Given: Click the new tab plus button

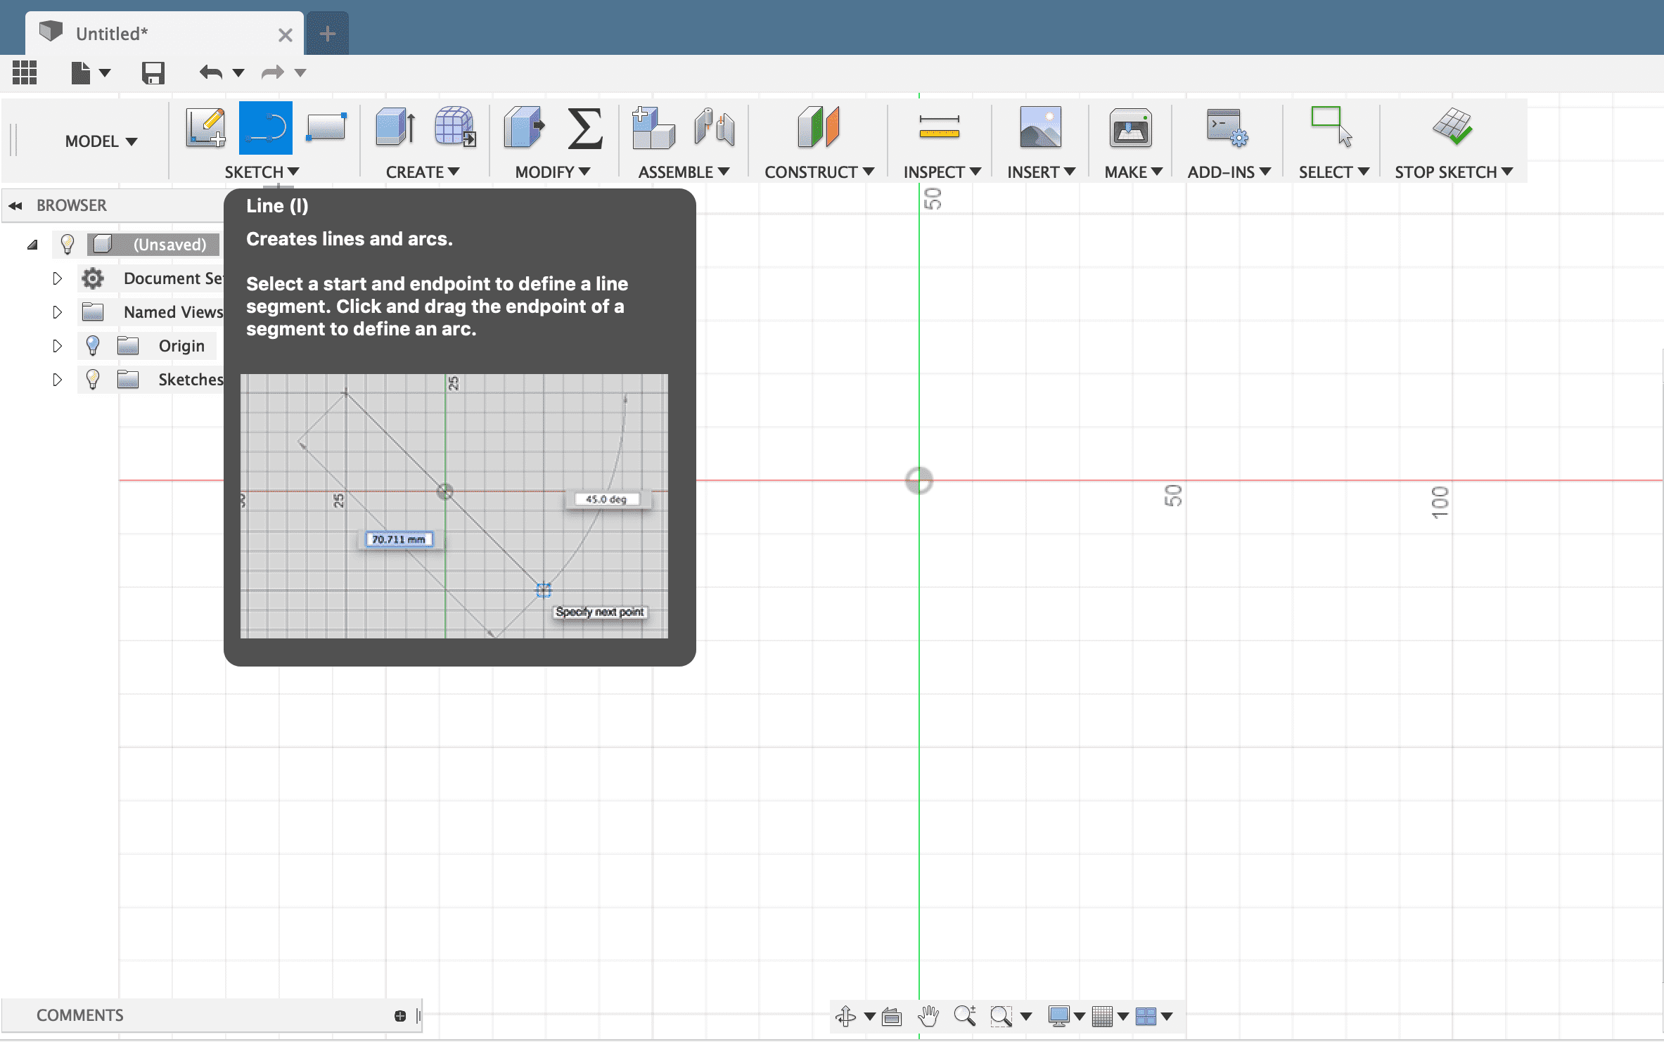Looking at the screenshot, I should [327, 33].
